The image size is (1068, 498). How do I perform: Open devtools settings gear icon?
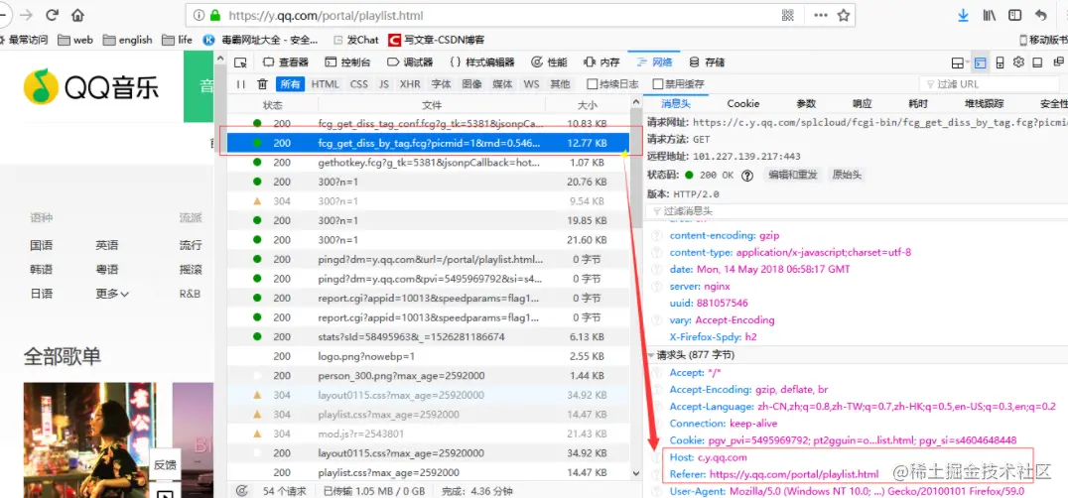(1018, 62)
